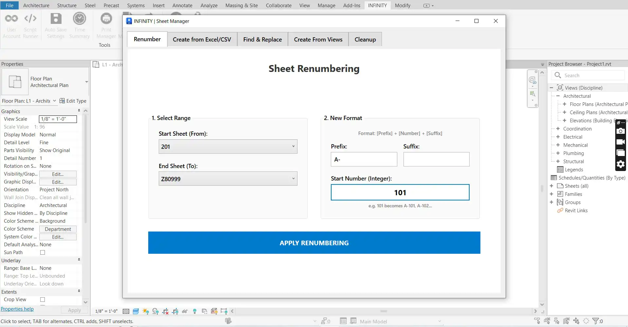The height and width of the screenshot is (327, 628).
Task: Click the selection Filter funnel icon
Action: pos(596,321)
